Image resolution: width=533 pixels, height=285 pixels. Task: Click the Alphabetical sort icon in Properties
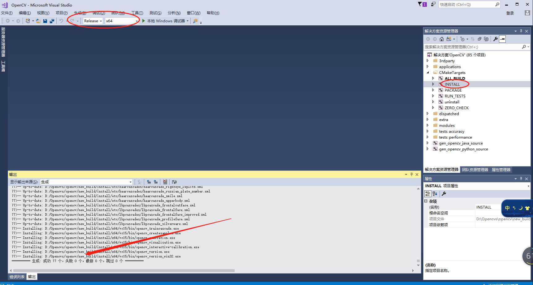[x=435, y=194]
